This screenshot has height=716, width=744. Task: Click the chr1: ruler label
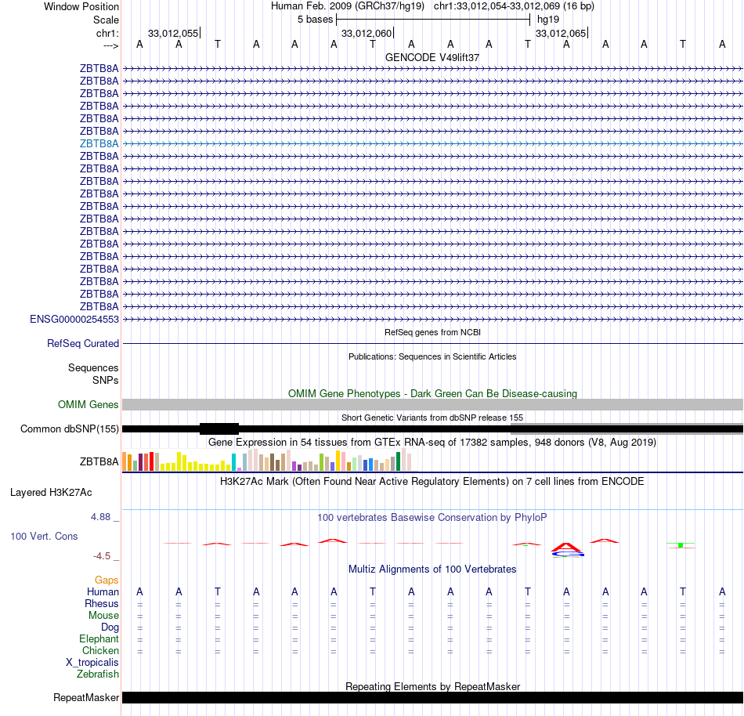point(107,33)
